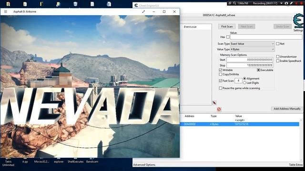The height and width of the screenshot is (171, 305).
Task: Click the Next Scan button
Action: pyautogui.click(x=247, y=27)
